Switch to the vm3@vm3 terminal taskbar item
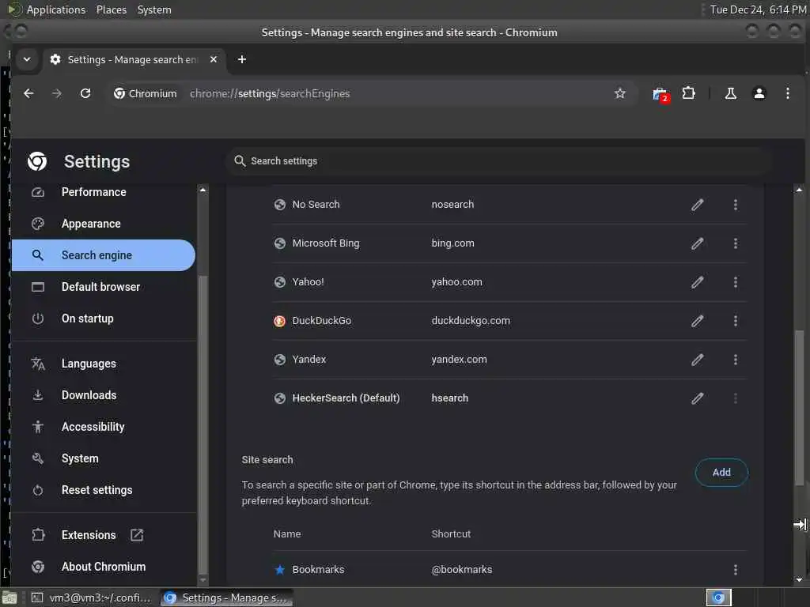The height and width of the screenshot is (607, 810). tap(92, 598)
